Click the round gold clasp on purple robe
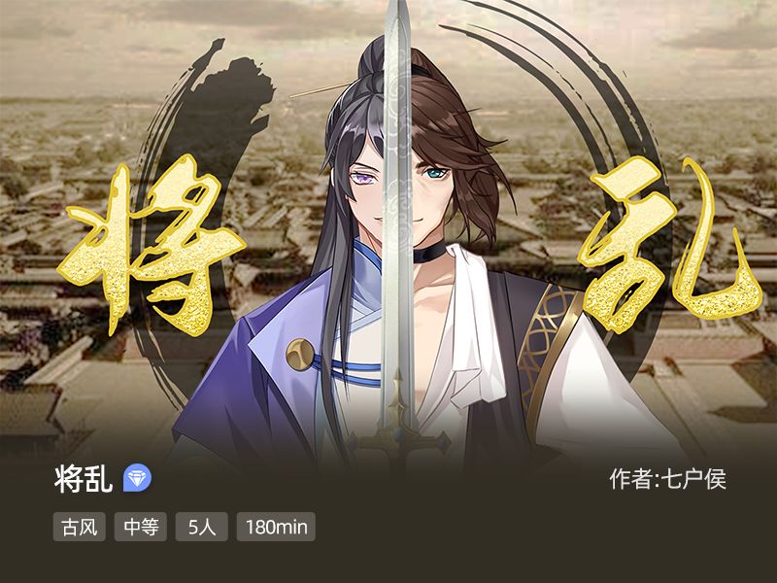Screen dimensions: 777x583 tap(300, 354)
